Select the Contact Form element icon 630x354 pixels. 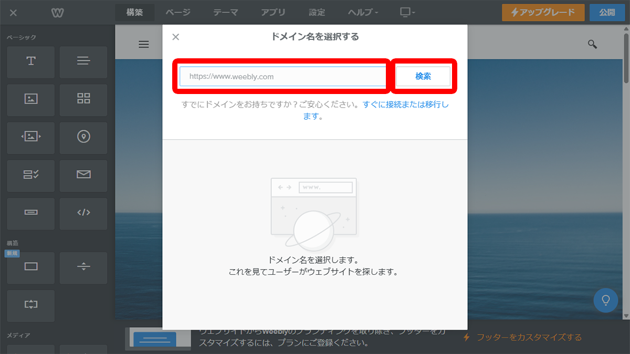click(31, 175)
